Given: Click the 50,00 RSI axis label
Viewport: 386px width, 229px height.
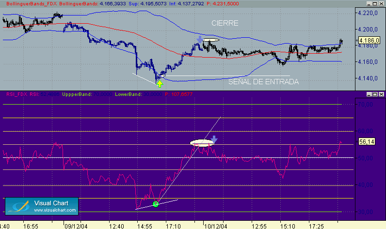Looking at the screenshot, I should click(365, 158).
